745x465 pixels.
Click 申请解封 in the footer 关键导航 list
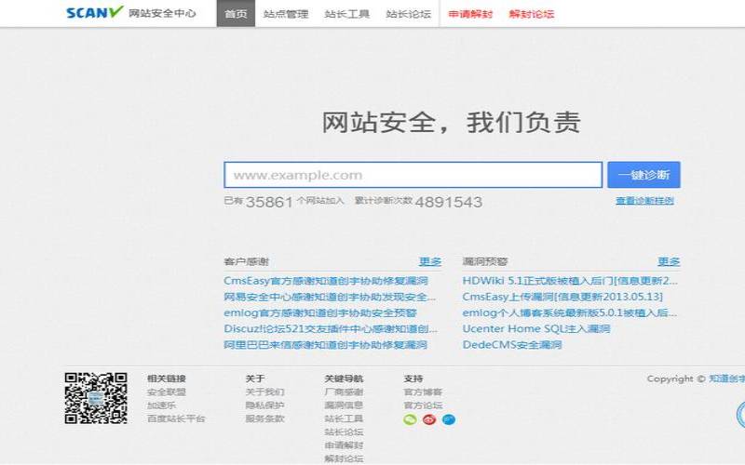(344, 445)
